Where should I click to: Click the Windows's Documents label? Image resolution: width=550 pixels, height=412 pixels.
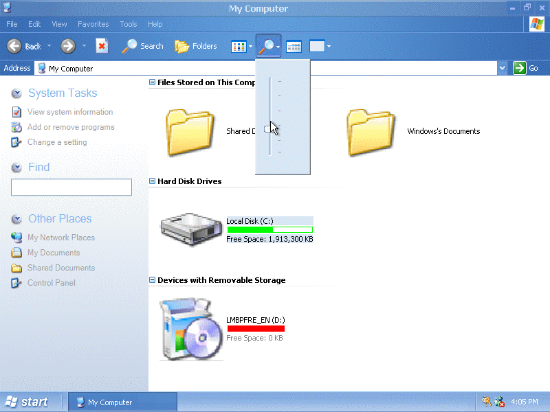[443, 131]
